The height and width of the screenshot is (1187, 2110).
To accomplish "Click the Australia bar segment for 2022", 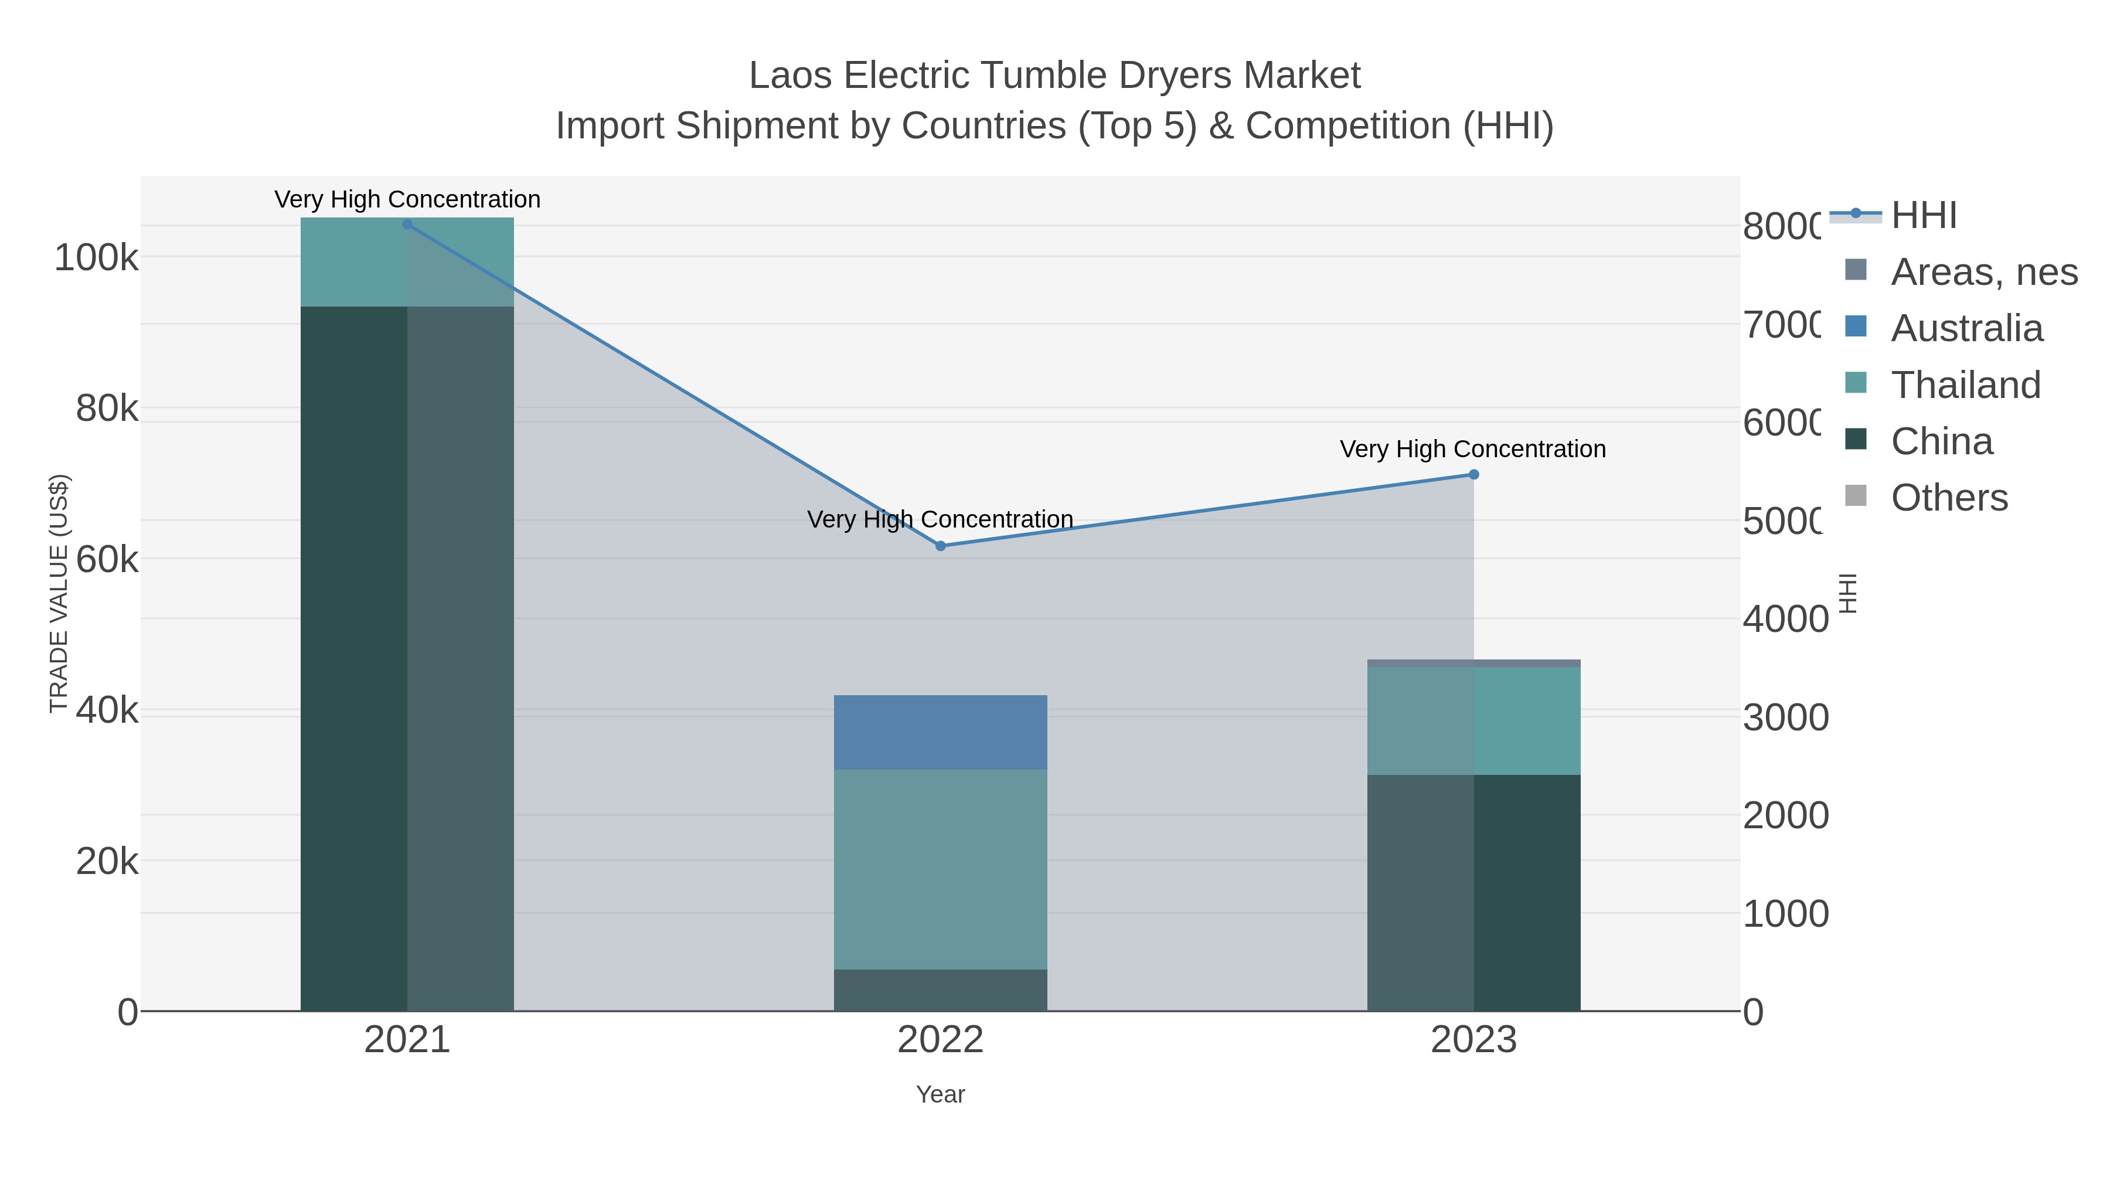I will (940, 732).
